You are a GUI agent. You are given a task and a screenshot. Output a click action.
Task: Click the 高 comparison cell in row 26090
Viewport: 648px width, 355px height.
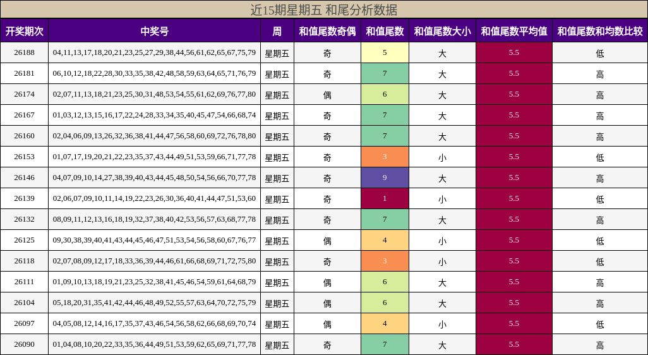click(600, 345)
